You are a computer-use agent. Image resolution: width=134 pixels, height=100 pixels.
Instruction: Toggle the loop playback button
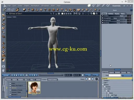coord(26,75)
